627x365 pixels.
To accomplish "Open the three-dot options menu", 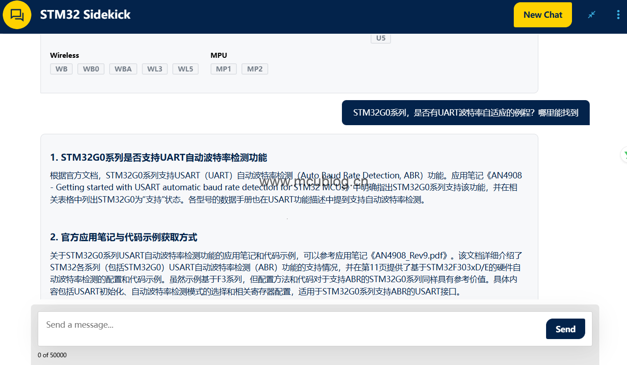I will (618, 15).
